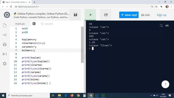Open the Packages cube icon

5,44
